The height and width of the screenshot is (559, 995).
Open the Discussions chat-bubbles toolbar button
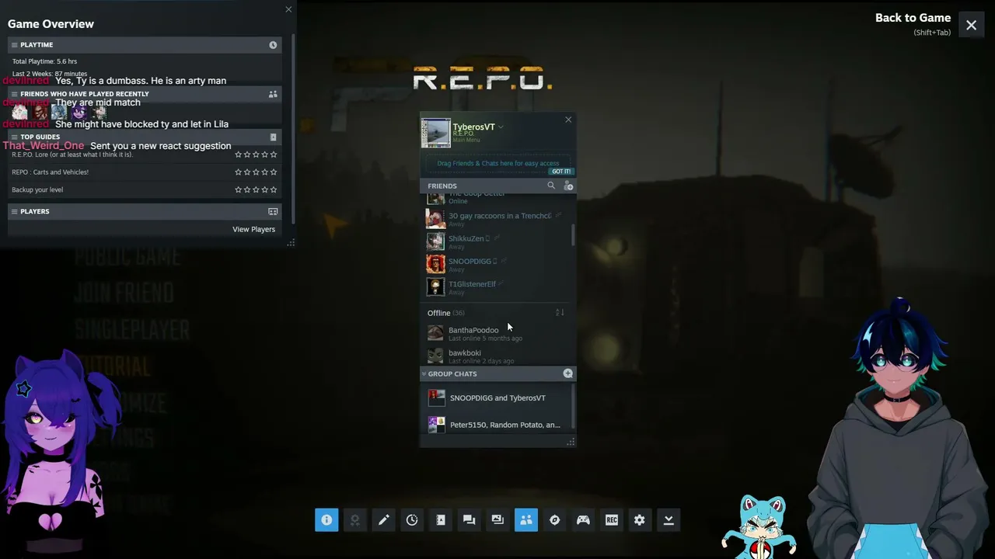coord(469,520)
